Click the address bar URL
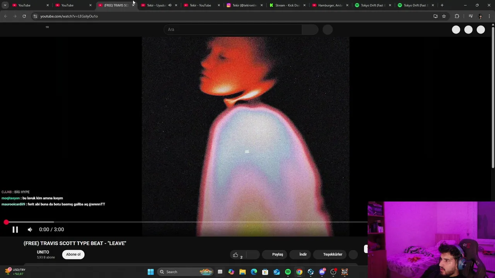This screenshot has width=495, height=278. pos(69,16)
